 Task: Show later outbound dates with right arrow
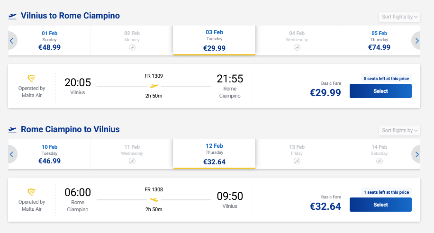tap(416, 41)
